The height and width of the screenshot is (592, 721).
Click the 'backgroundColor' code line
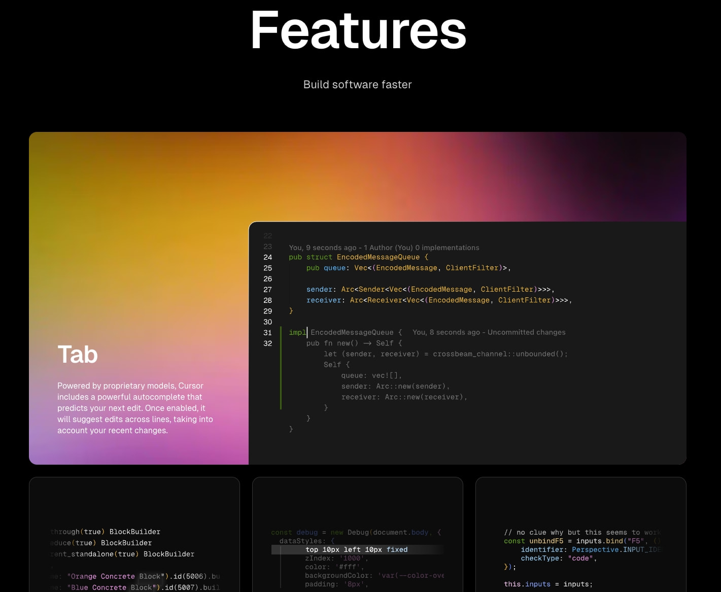tap(374, 575)
